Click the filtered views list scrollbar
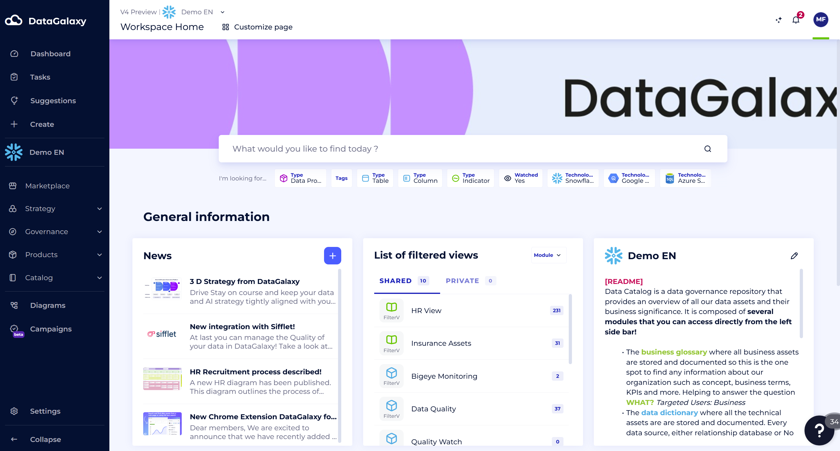Screen dimensions: 840x451 (570, 329)
